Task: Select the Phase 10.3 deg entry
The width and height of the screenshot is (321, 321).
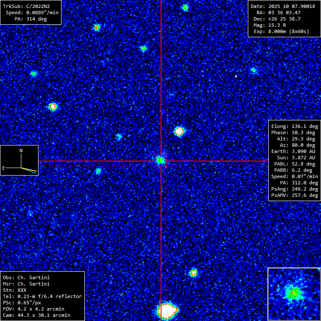Action: (294, 132)
